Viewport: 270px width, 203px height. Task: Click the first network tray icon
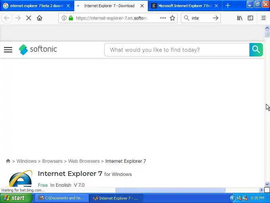point(239,198)
